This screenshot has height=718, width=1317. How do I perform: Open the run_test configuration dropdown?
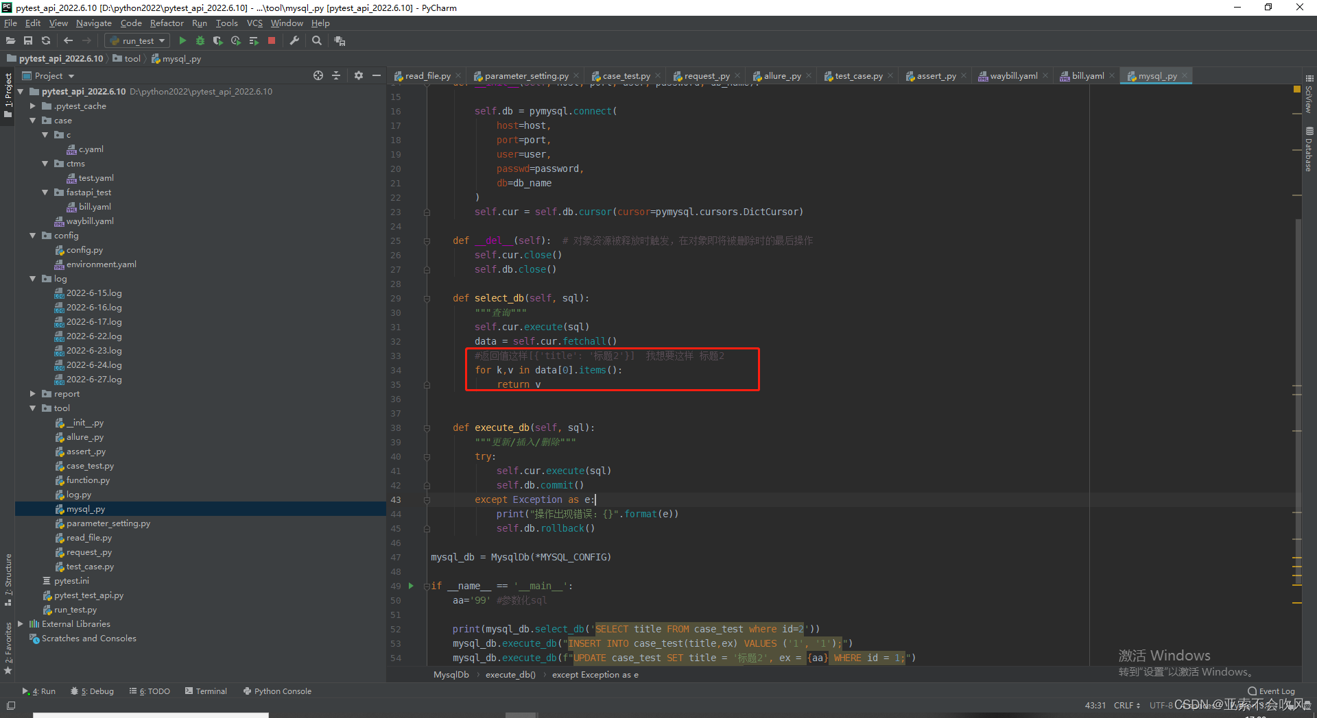(137, 41)
